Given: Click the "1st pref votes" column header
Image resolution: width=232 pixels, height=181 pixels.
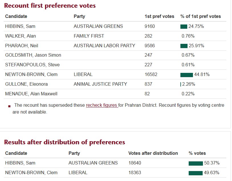Looking at the screenshot, I should [x=159, y=17].
